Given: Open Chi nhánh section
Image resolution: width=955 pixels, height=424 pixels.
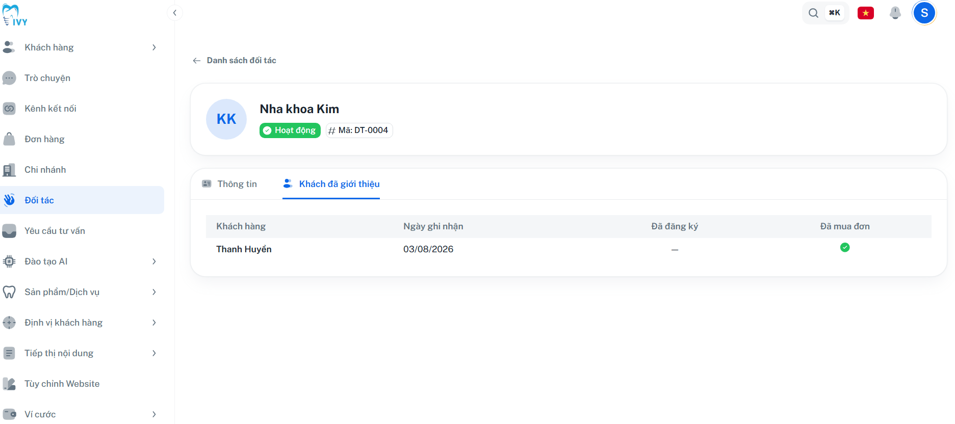Looking at the screenshot, I should 82,170.
